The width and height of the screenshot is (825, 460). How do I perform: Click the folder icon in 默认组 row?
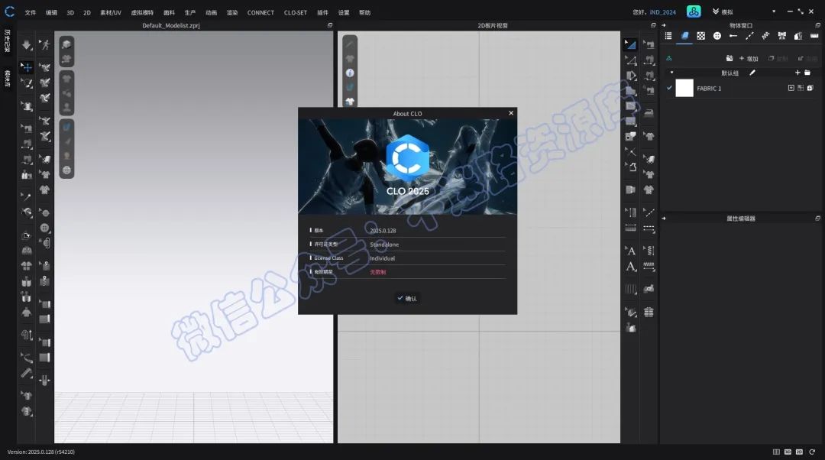(x=807, y=73)
